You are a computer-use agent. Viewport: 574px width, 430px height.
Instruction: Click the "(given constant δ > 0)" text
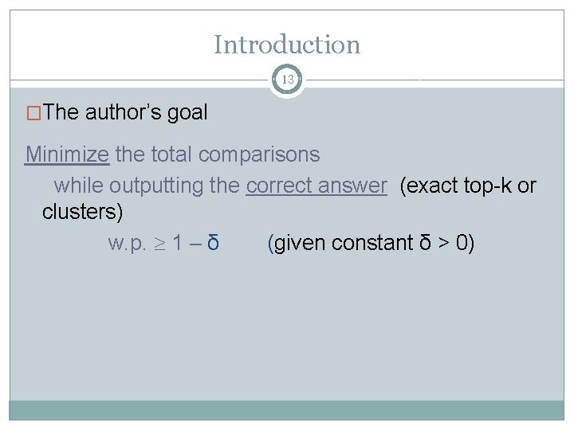point(372,242)
